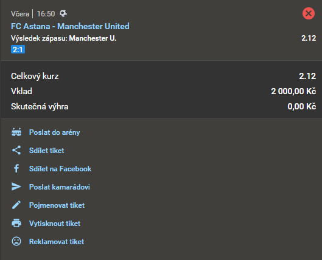Click the Vklad 2 000,00 Kč amount
The image size is (322, 260).
click(x=293, y=91)
